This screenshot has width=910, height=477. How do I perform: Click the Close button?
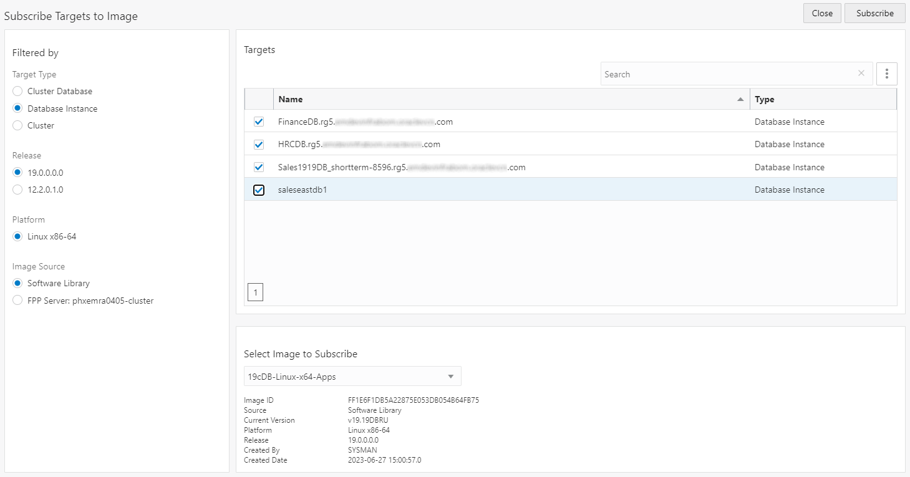[x=822, y=13]
